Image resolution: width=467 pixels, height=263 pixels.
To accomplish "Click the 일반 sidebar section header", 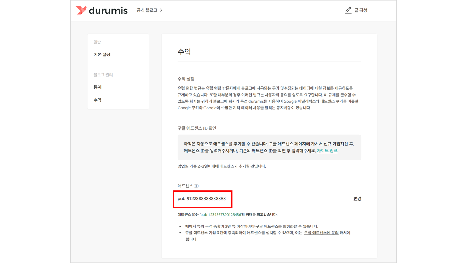I will point(97,42).
